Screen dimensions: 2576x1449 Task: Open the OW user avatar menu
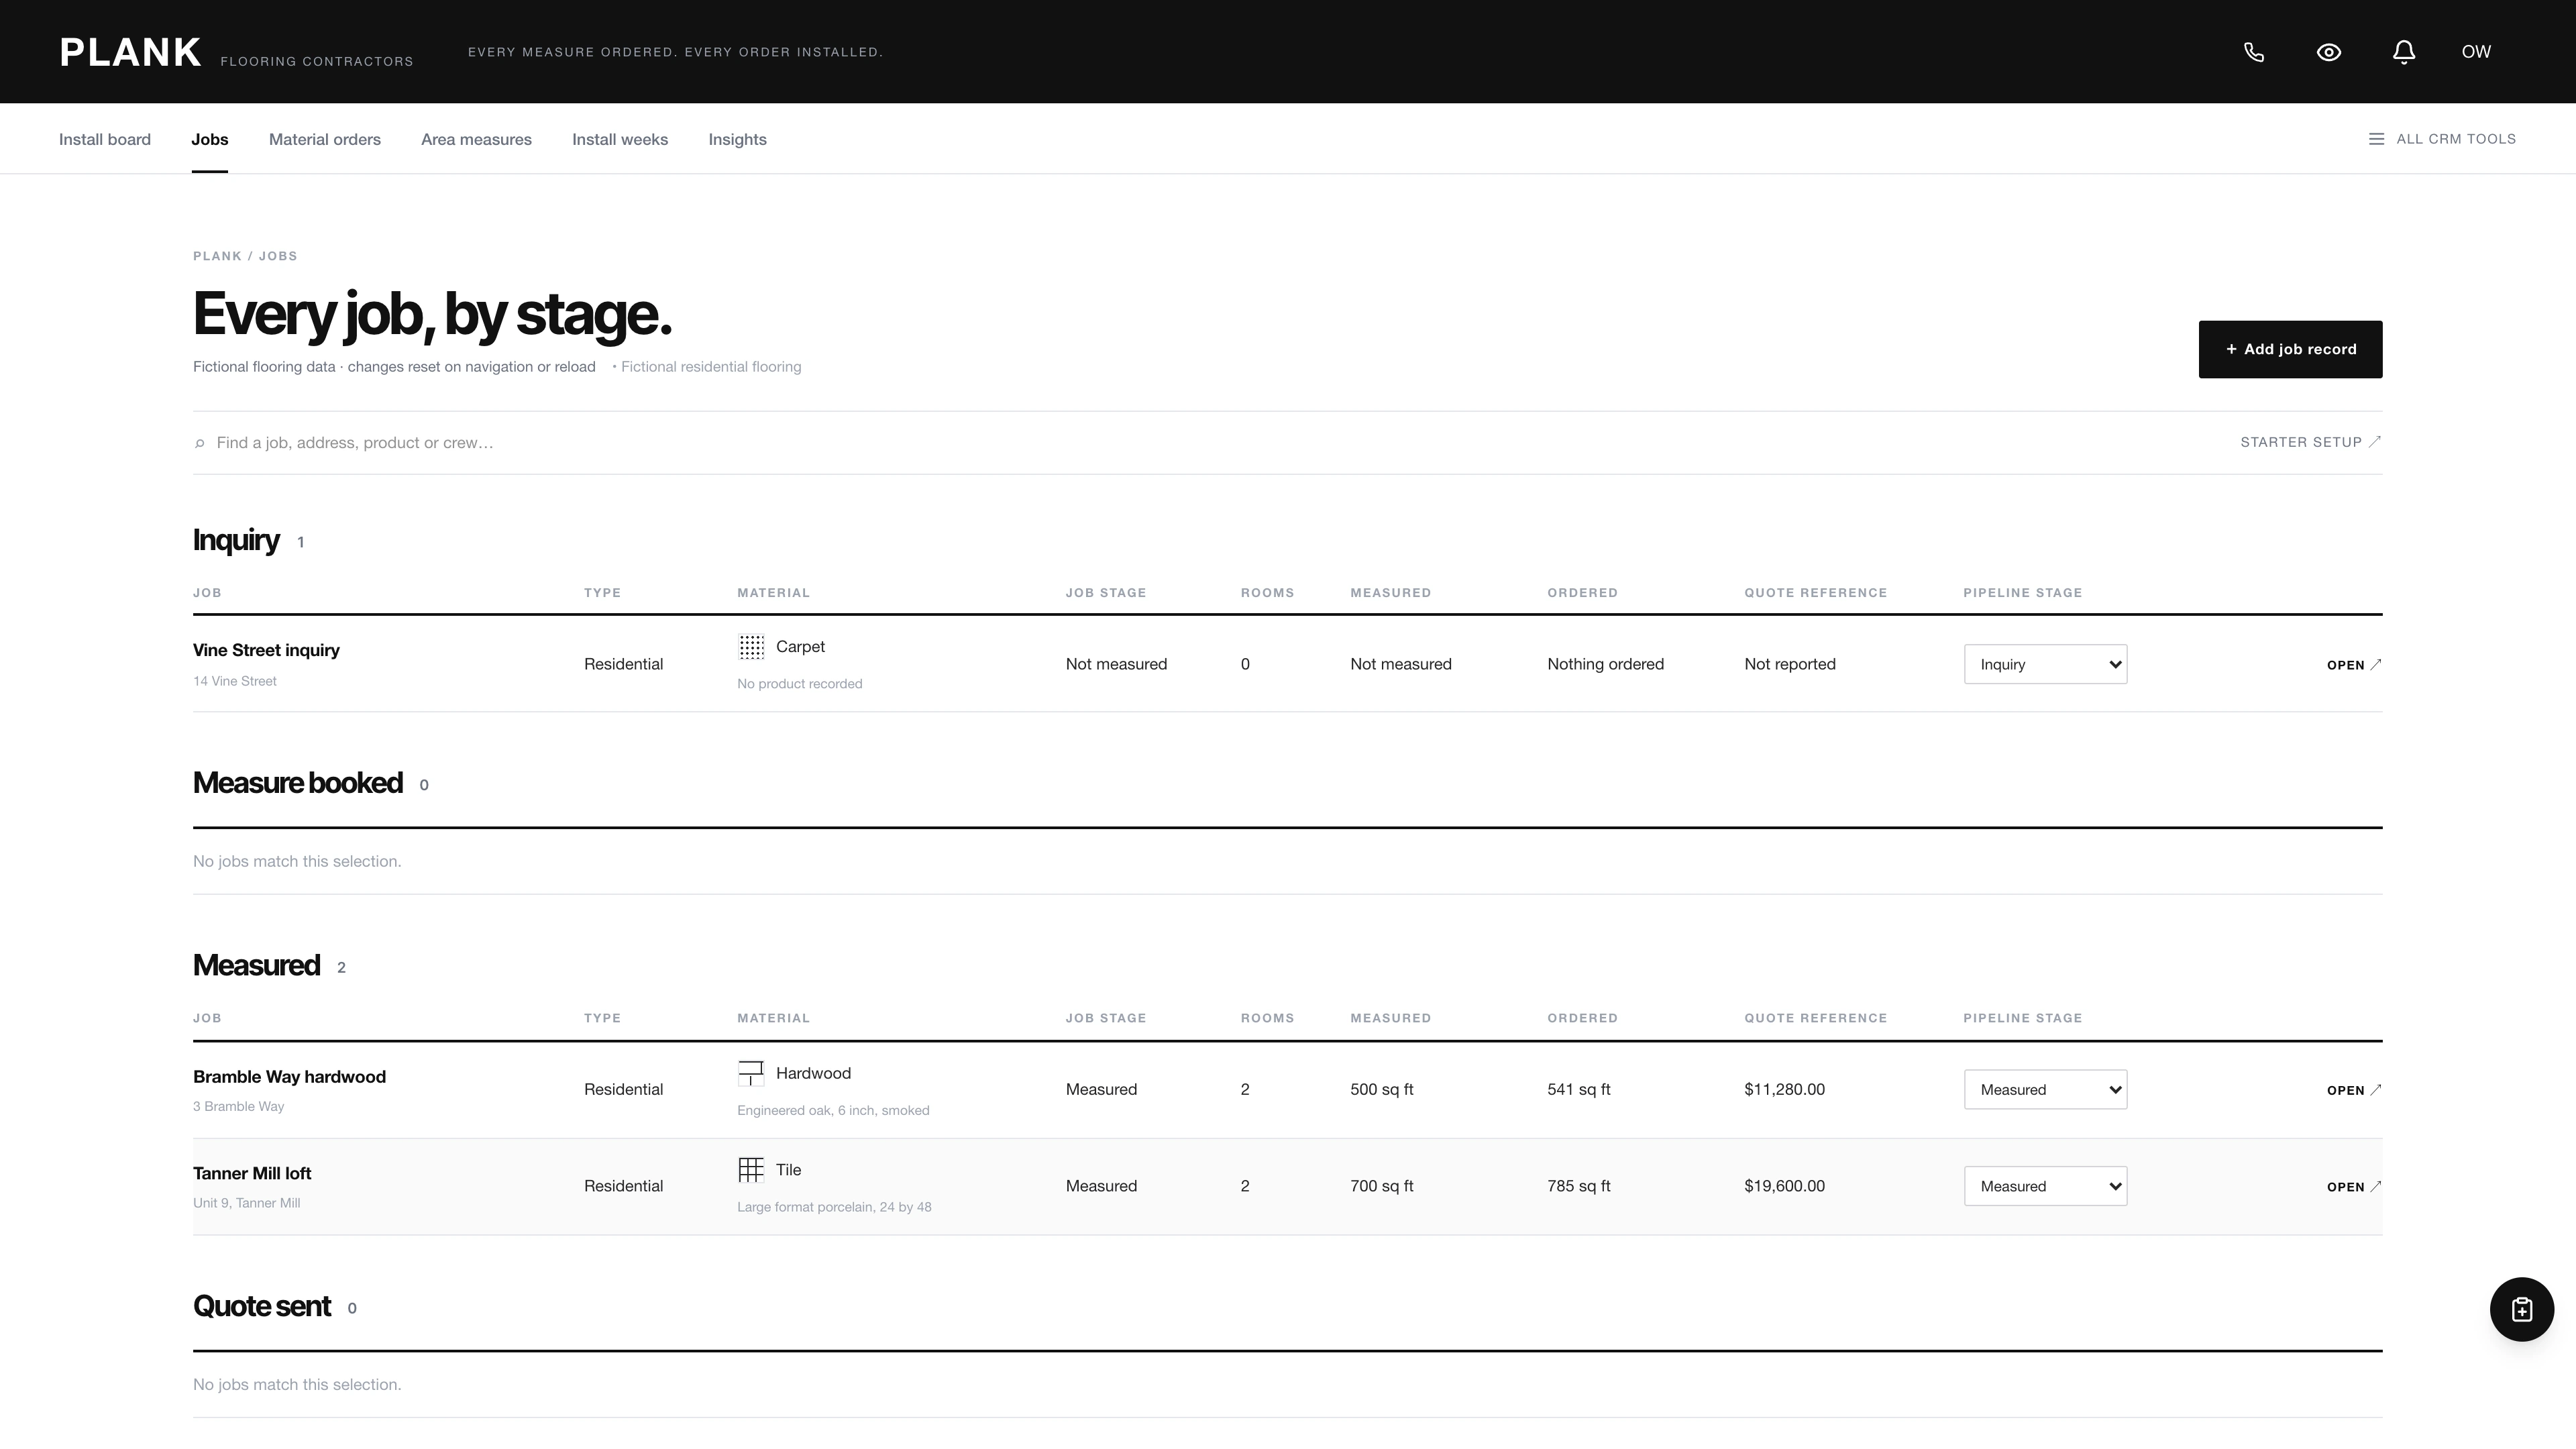[x=2476, y=52]
